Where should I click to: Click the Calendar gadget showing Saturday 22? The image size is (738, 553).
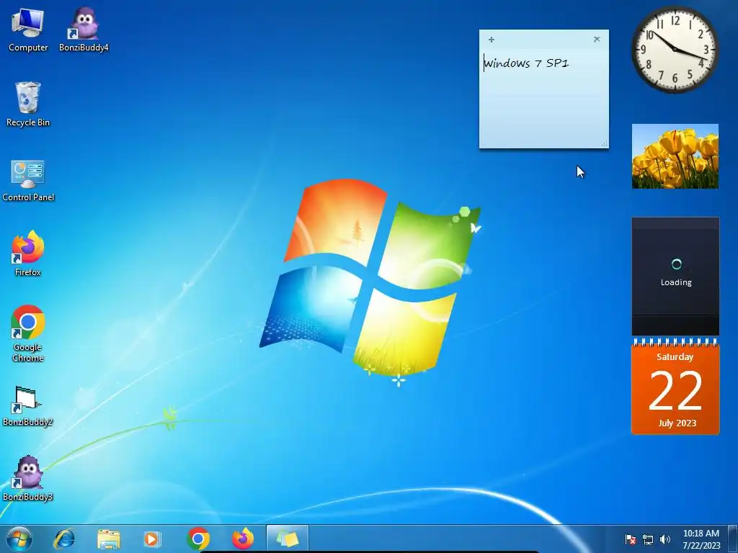pyautogui.click(x=675, y=387)
